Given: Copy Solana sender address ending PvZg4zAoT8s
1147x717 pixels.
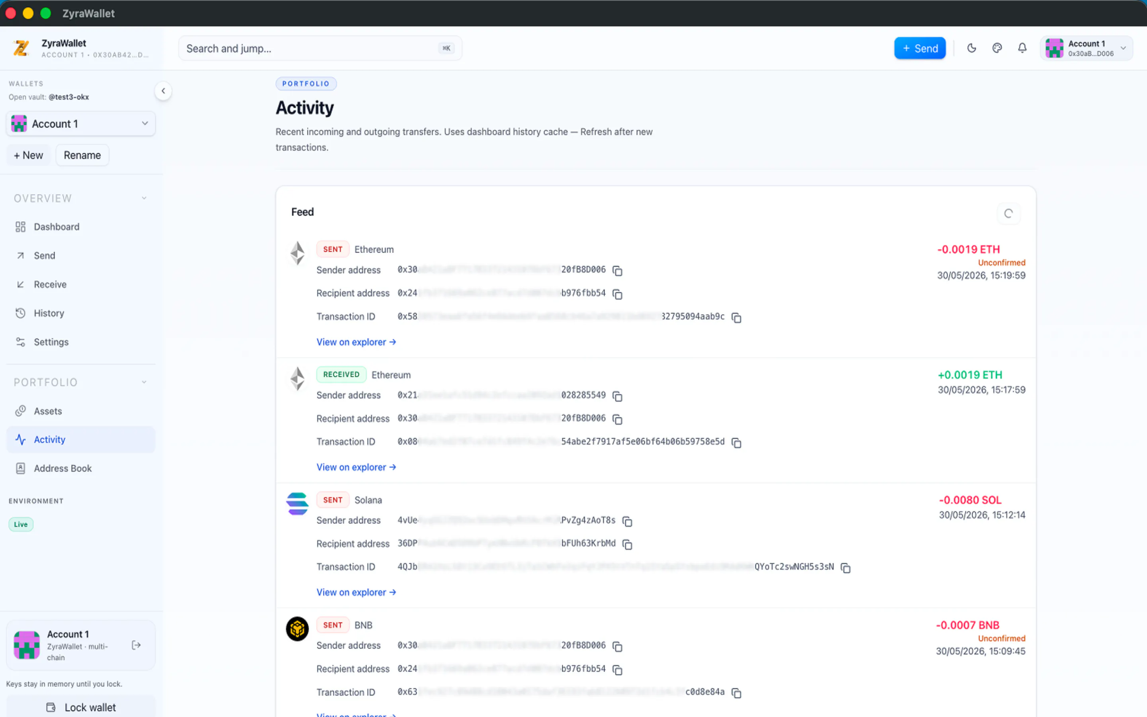Looking at the screenshot, I should click(x=627, y=521).
